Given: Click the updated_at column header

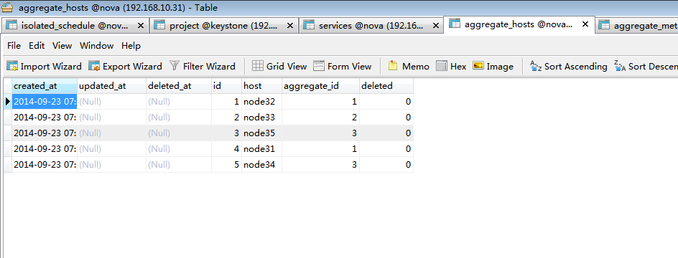Looking at the screenshot, I should point(111,86).
